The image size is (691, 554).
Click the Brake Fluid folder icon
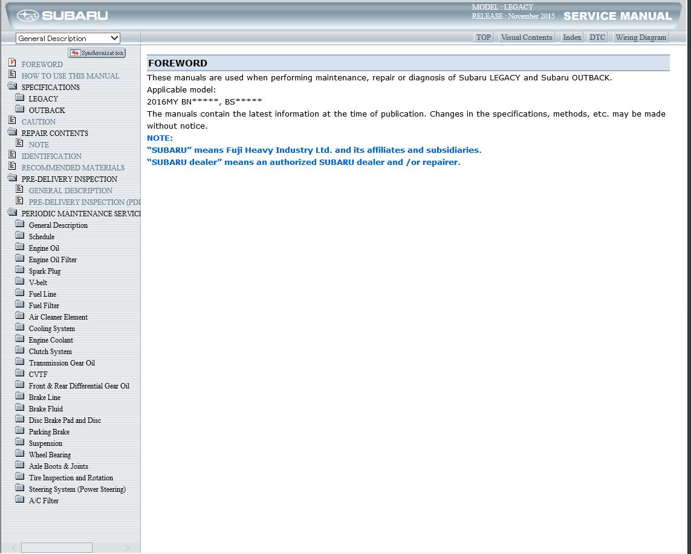(20, 407)
